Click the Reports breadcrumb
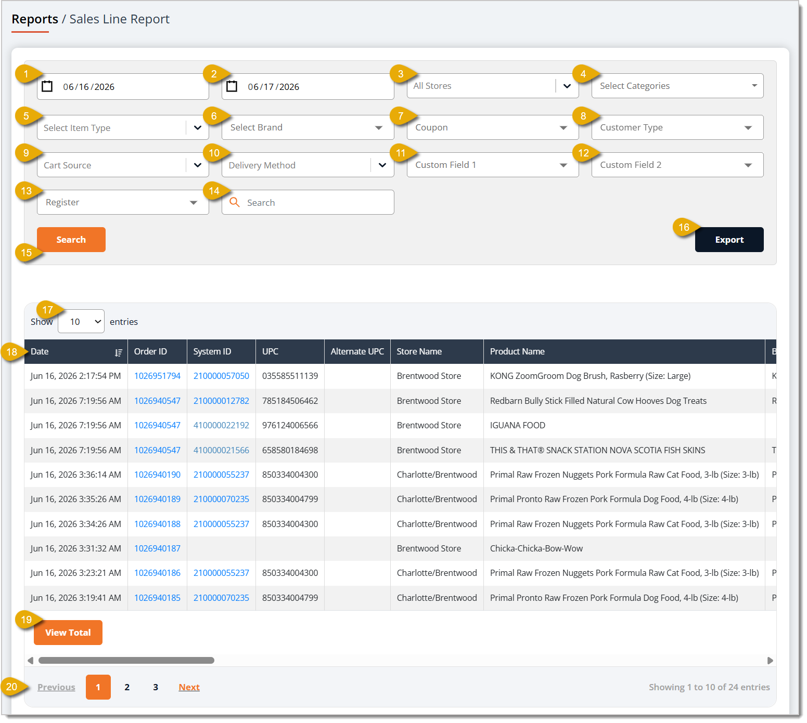807x723 pixels. pyautogui.click(x=35, y=19)
